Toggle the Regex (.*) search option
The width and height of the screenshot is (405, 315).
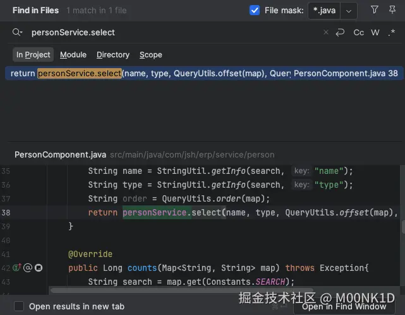click(x=391, y=32)
